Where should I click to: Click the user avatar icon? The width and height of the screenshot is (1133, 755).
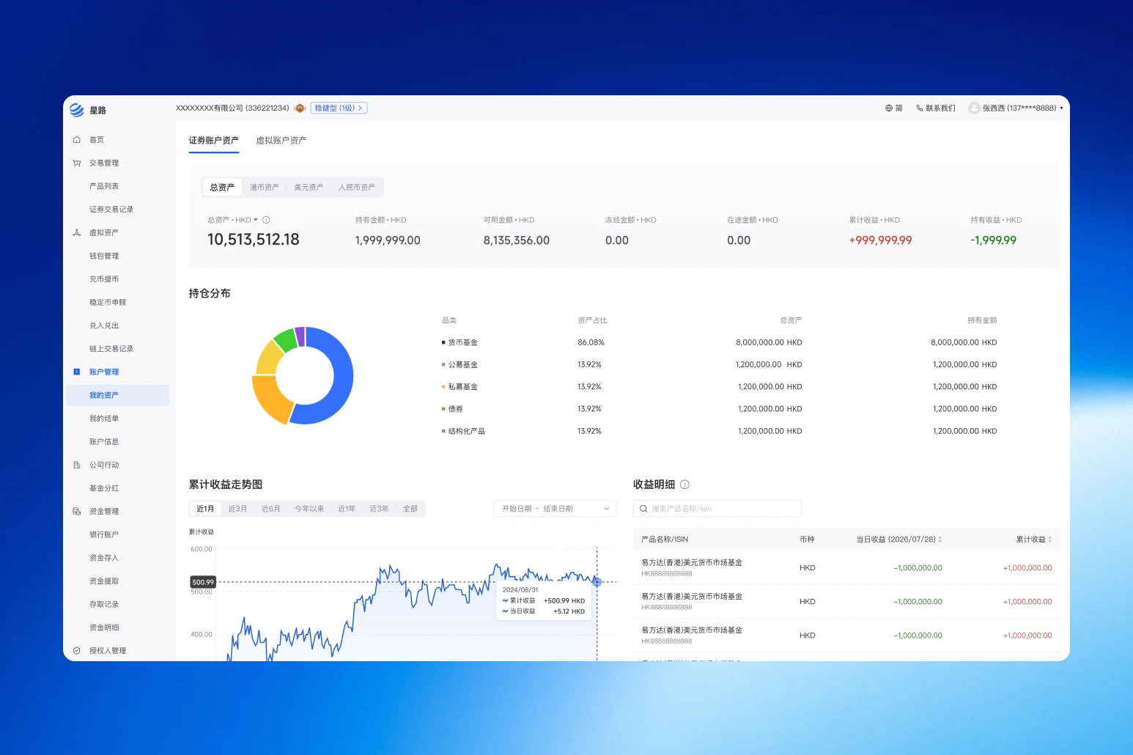click(x=974, y=108)
